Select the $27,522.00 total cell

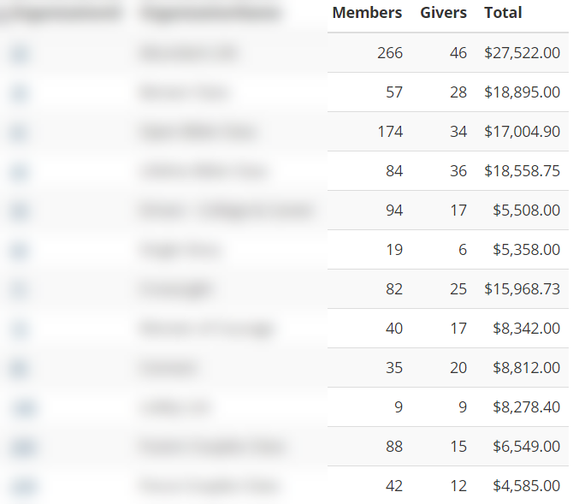point(522,53)
